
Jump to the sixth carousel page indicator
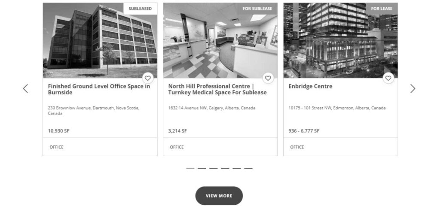(x=248, y=168)
